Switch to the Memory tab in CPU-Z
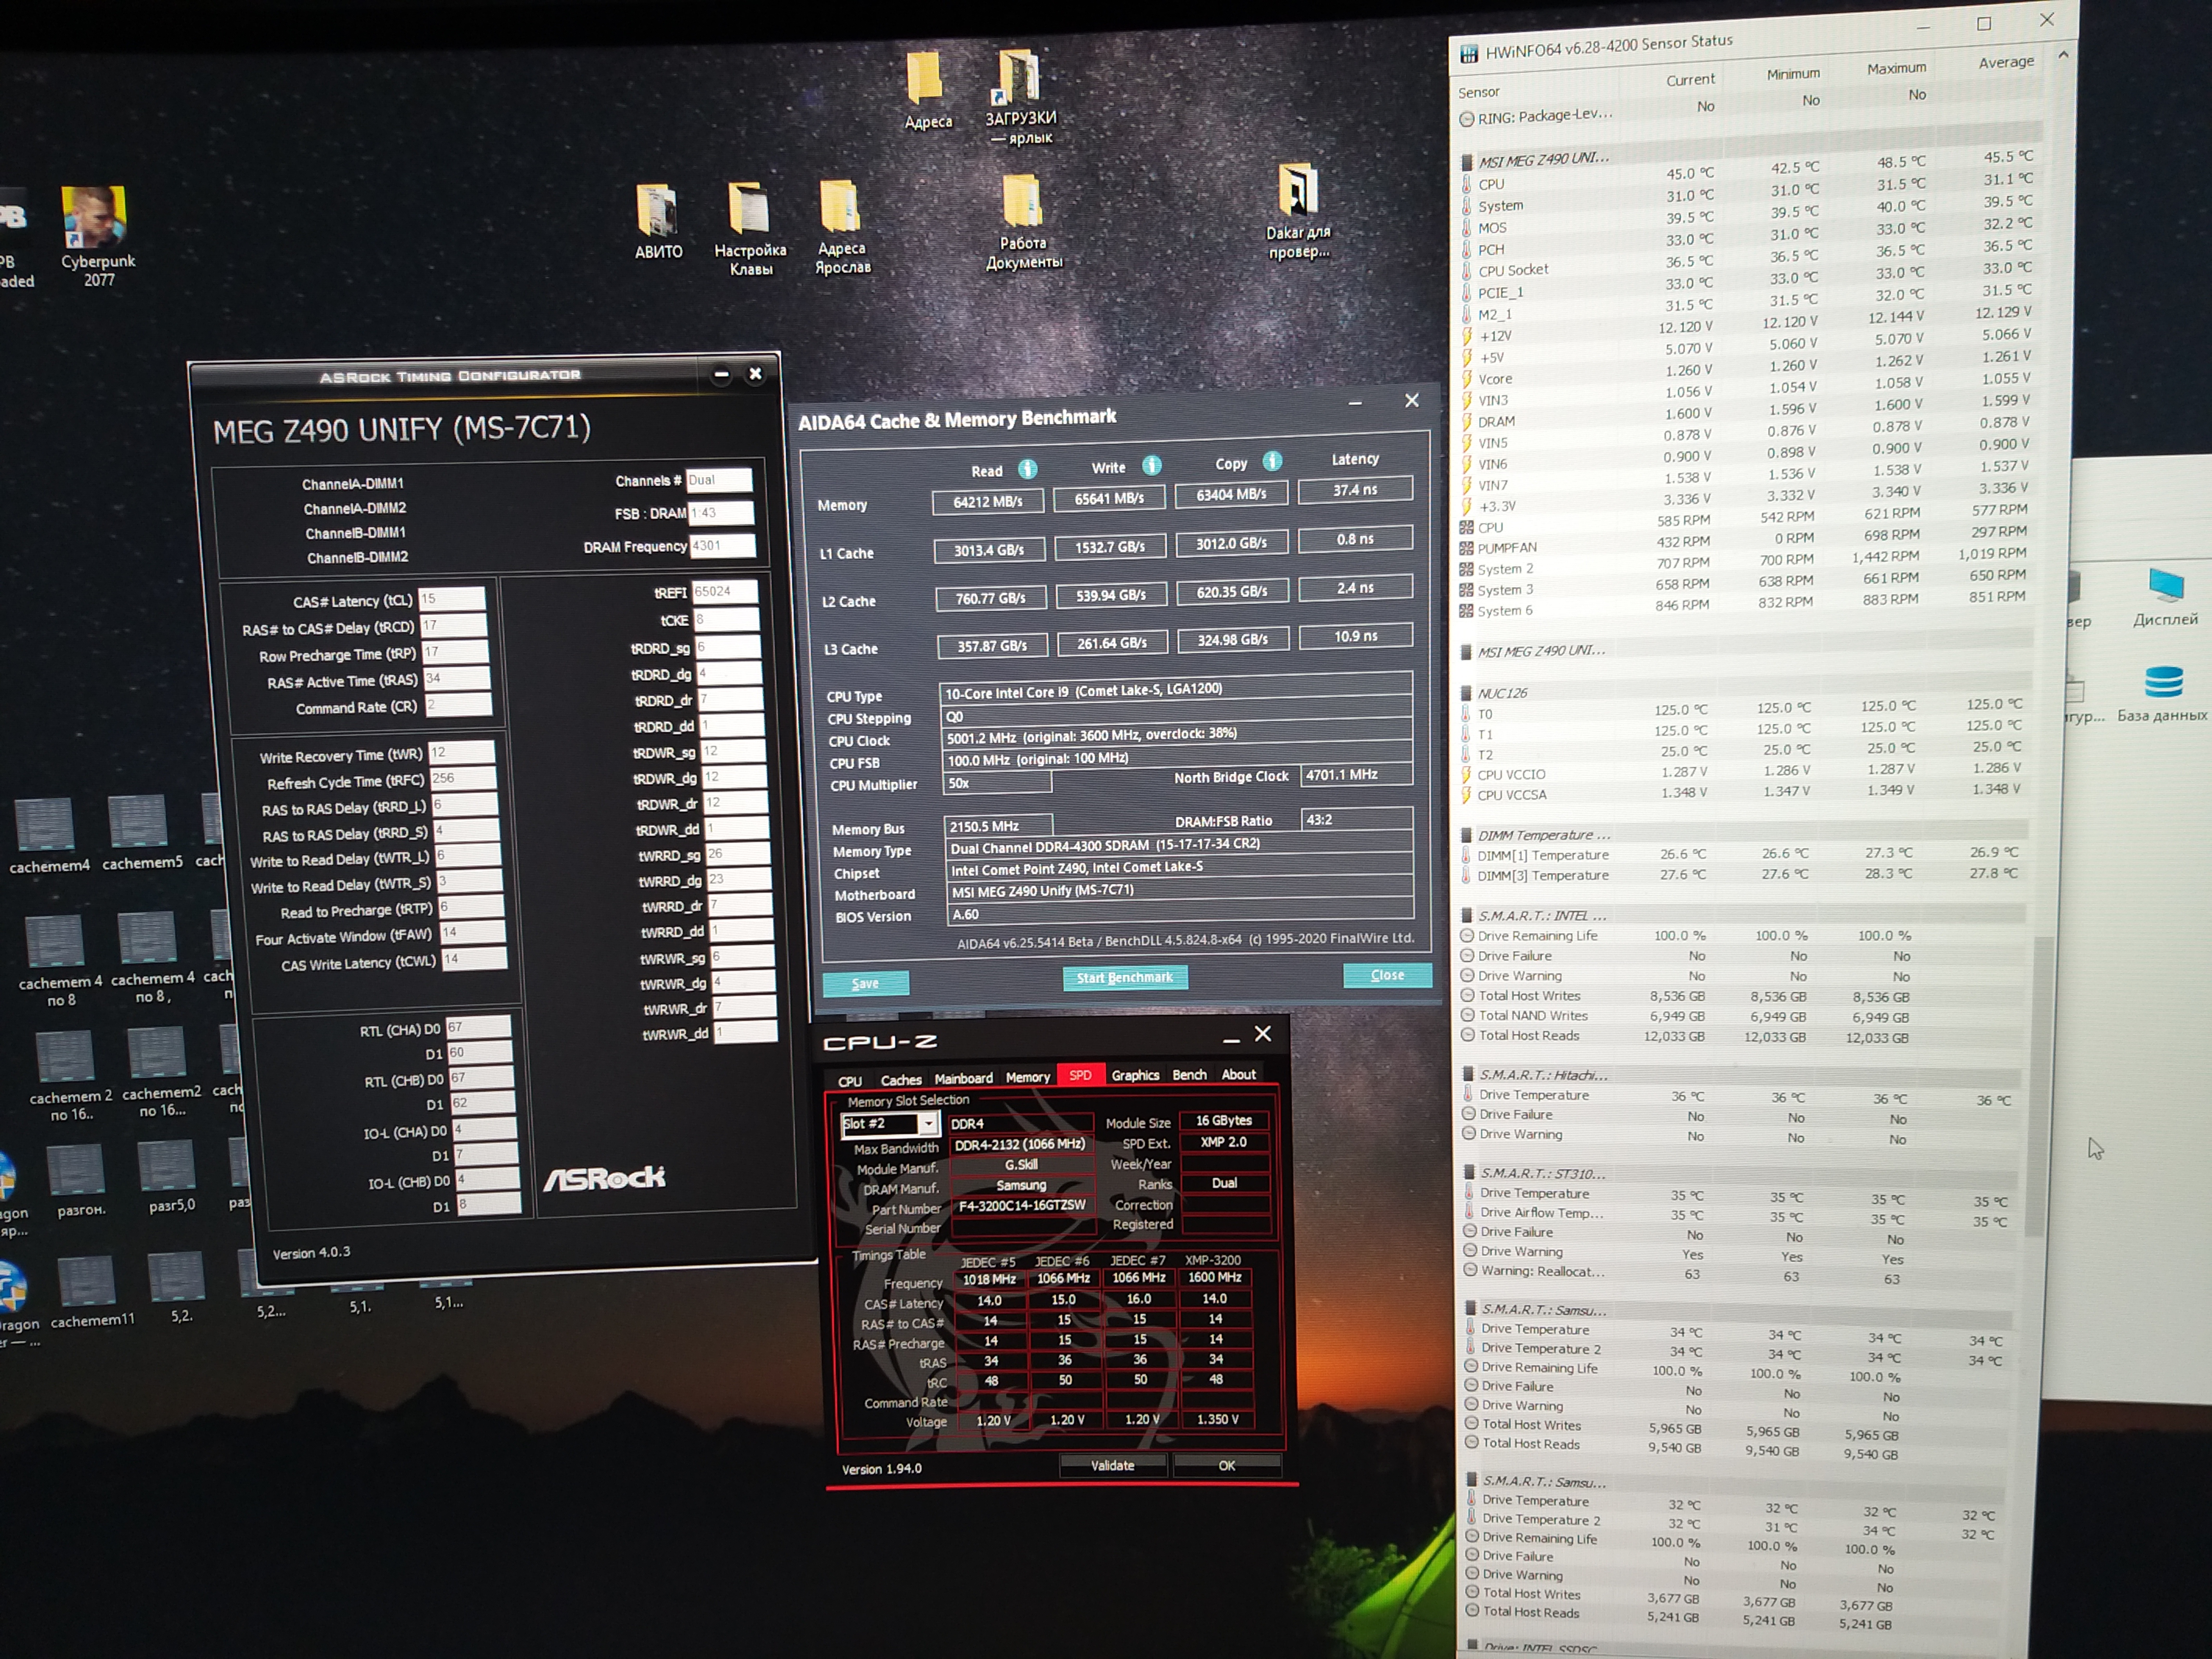The width and height of the screenshot is (2212, 1659). 1027,1077
